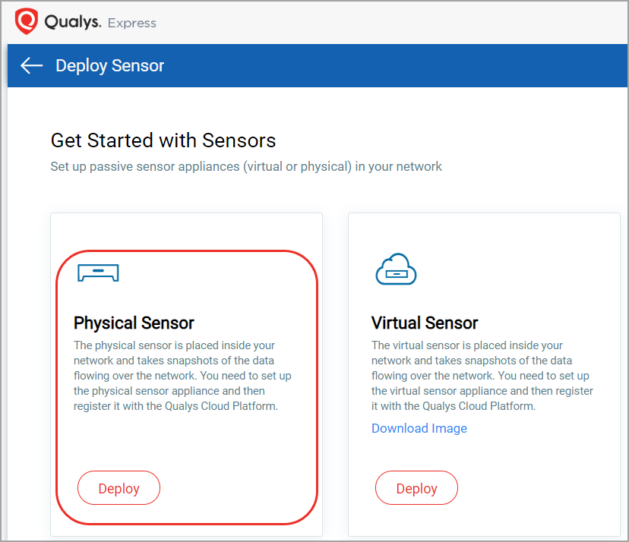Image resolution: width=629 pixels, height=542 pixels.
Task: Select the Virtual Sensor card
Action: click(x=484, y=372)
